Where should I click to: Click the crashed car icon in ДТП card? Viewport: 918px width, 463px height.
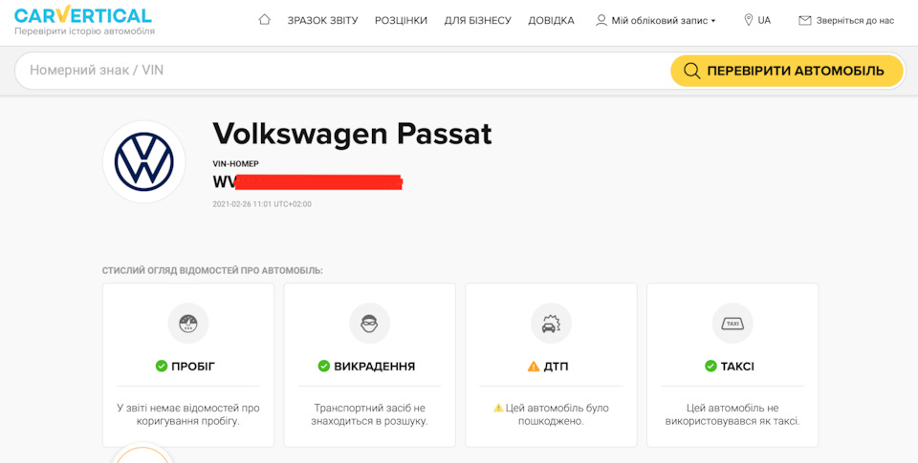pos(551,324)
